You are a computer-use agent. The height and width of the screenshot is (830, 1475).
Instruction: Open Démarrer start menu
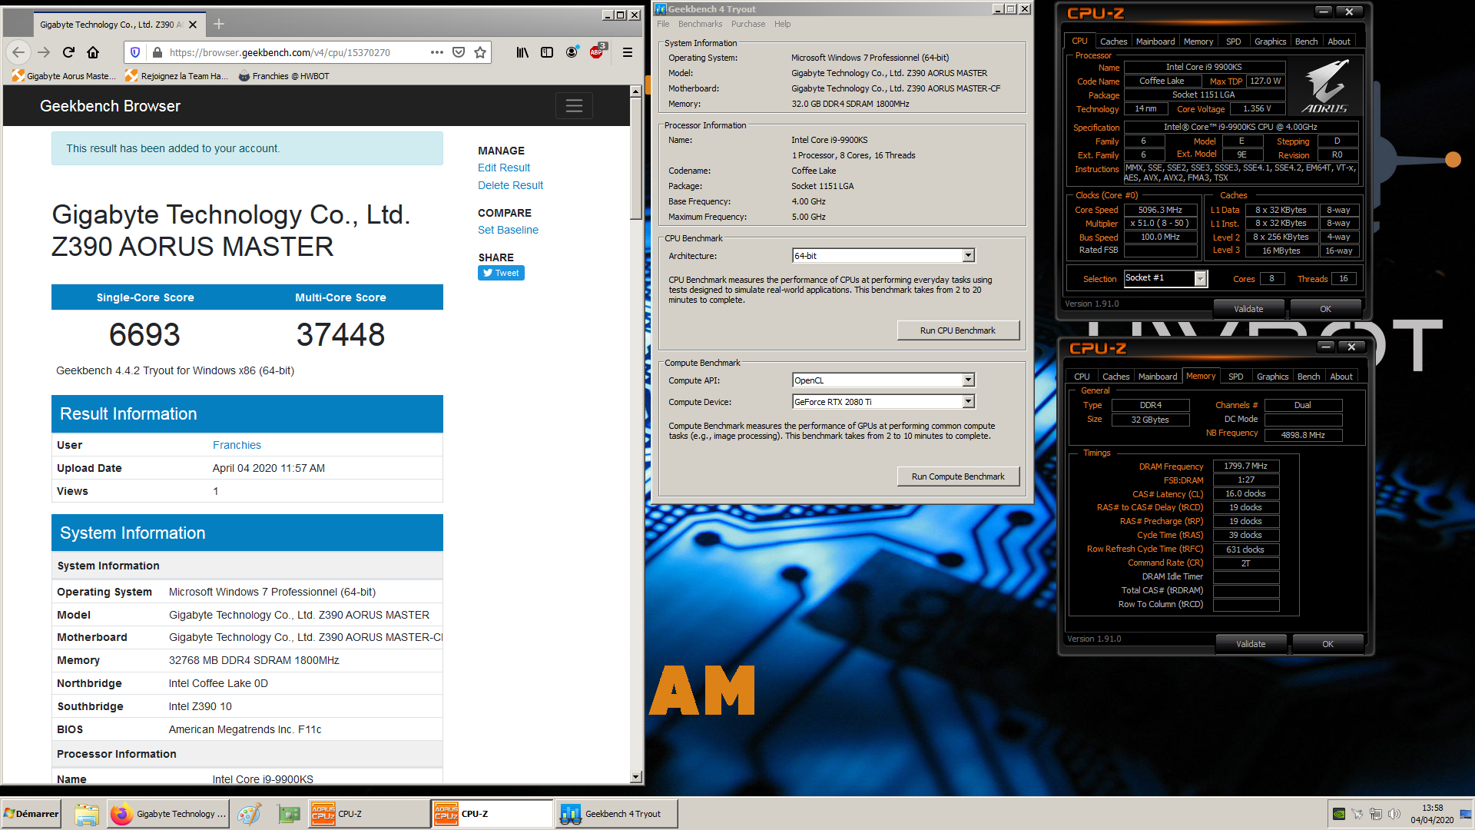click(31, 814)
